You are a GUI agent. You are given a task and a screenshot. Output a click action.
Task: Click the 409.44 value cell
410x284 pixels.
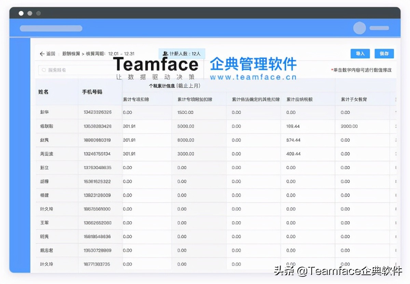click(x=293, y=154)
